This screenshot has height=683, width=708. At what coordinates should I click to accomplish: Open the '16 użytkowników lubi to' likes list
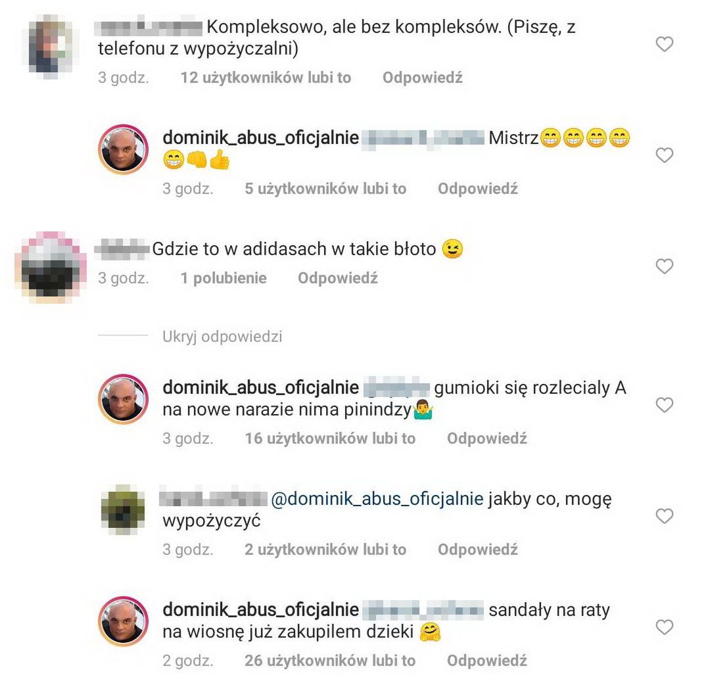click(330, 438)
